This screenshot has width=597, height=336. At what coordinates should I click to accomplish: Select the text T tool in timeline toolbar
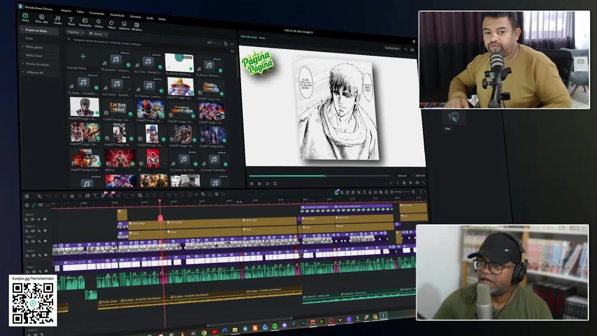coord(95,196)
